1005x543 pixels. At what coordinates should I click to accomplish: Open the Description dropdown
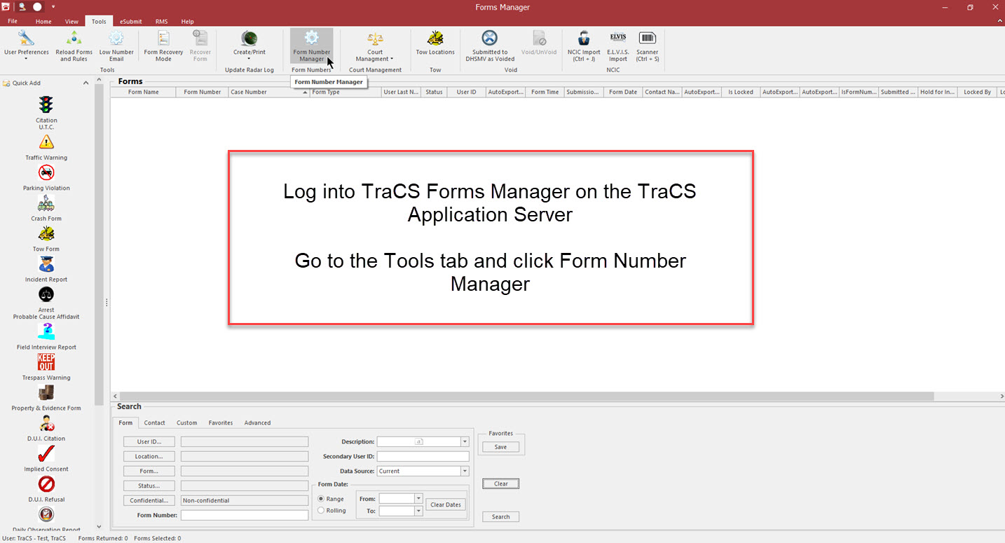(x=464, y=442)
